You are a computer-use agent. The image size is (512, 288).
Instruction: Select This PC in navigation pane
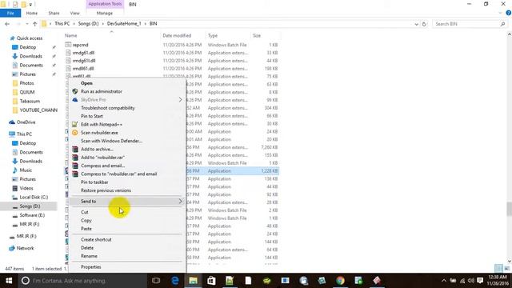click(x=24, y=134)
